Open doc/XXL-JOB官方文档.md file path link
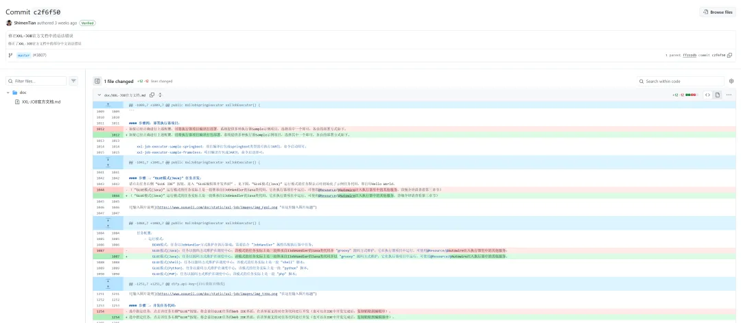The image size is (741, 323). click(x=126, y=95)
